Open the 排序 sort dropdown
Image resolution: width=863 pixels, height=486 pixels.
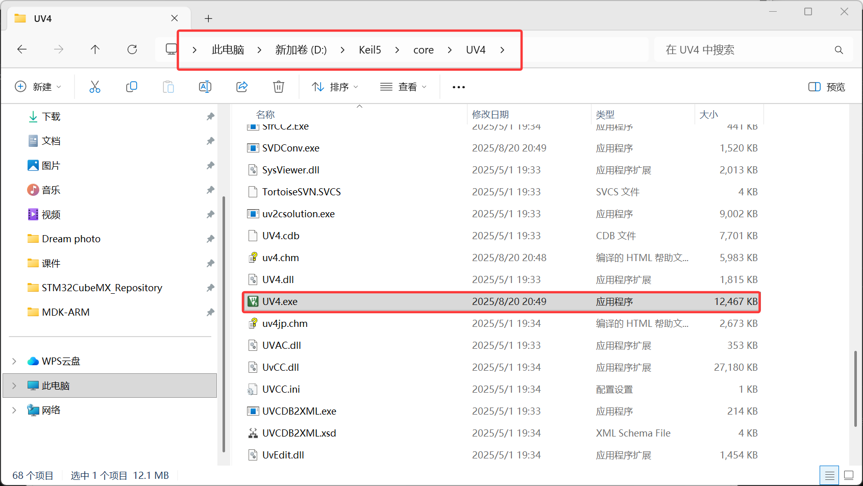click(335, 87)
